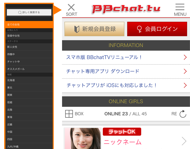
Task: Filter by 北陸 region
Action: 29,110
